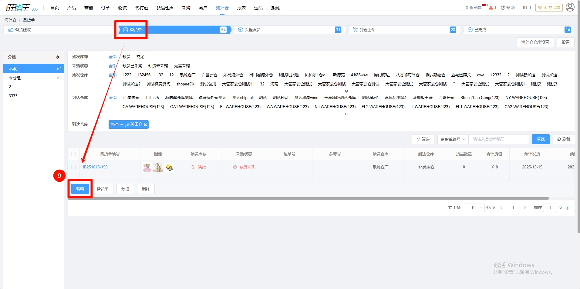This screenshot has width=580, height=289.
Task: Switch to the 头程发货 tab
Action: (252, 30)
